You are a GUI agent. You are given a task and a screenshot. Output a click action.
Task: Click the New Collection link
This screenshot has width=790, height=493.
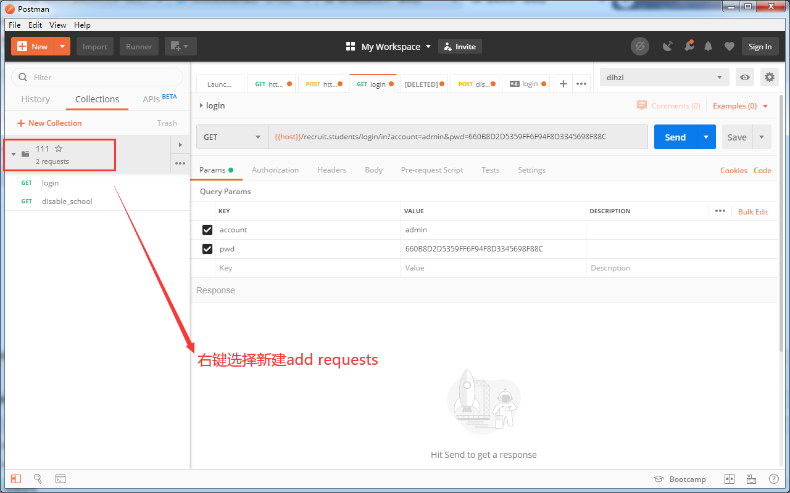click(49, 123)
